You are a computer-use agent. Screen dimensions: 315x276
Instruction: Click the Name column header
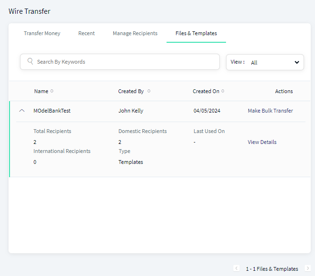41,91
